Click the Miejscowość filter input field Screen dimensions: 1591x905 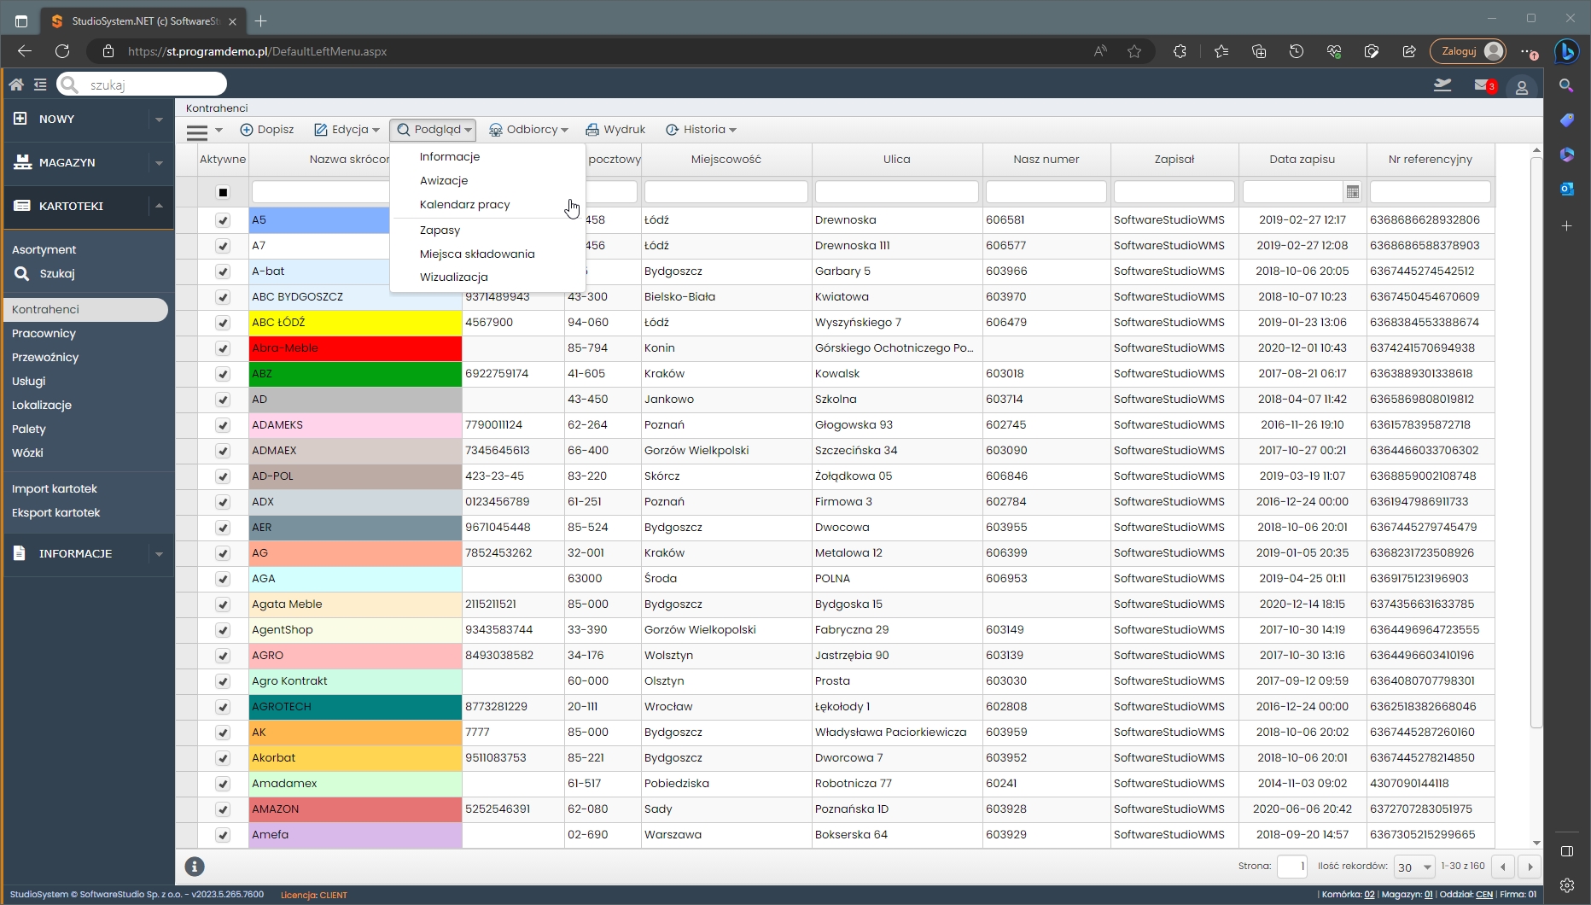coord(726,192)
